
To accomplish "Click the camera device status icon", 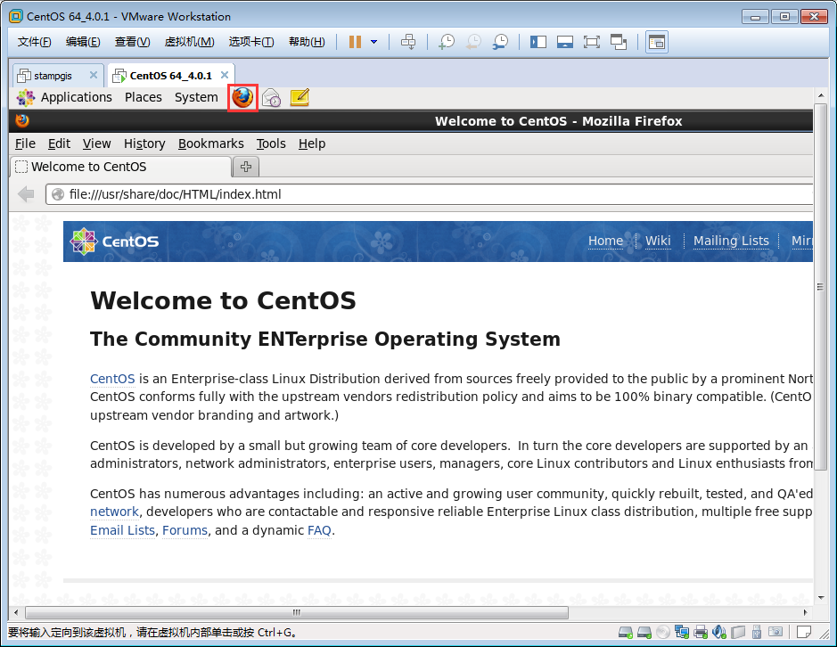I will coord(775,633).
